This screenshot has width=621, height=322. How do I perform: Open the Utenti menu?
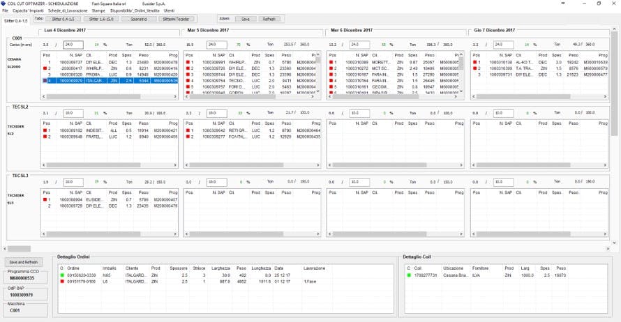point(169,10)
